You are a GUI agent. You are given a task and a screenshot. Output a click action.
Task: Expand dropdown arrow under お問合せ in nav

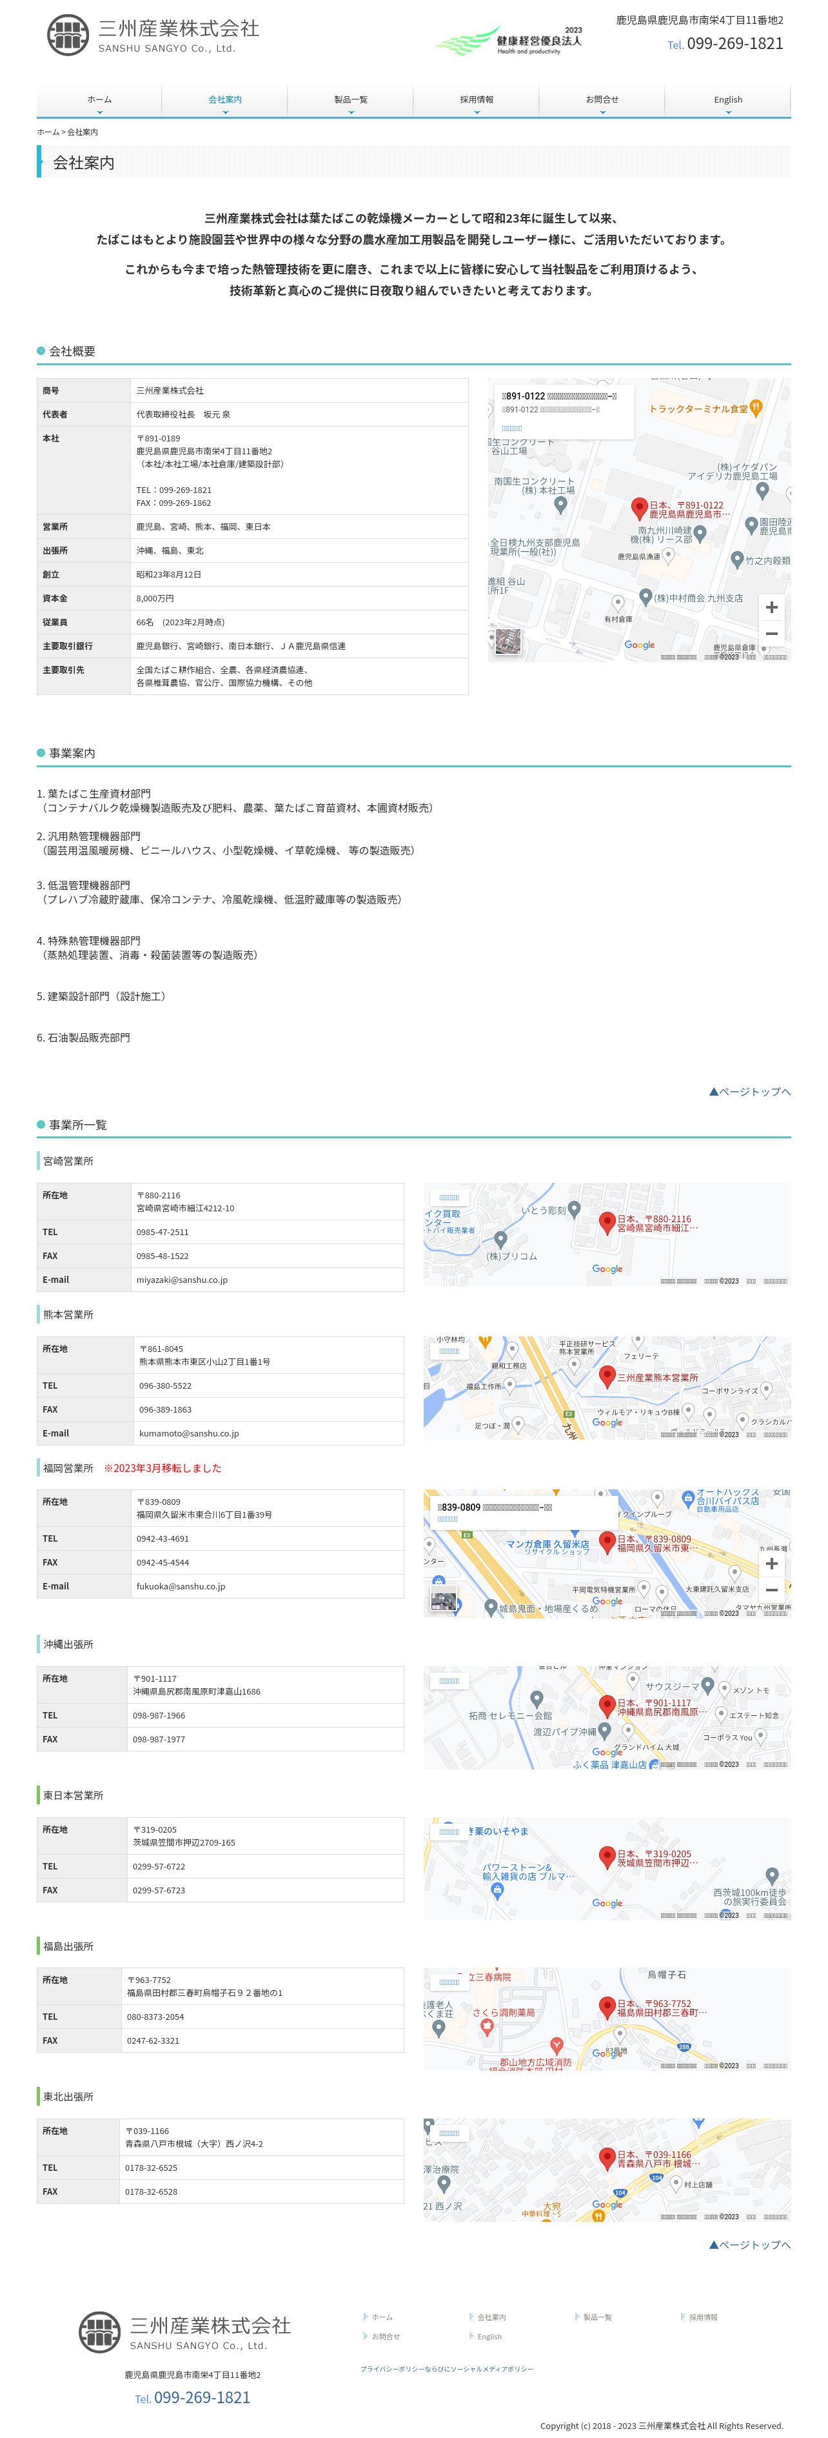click(602, 113)
